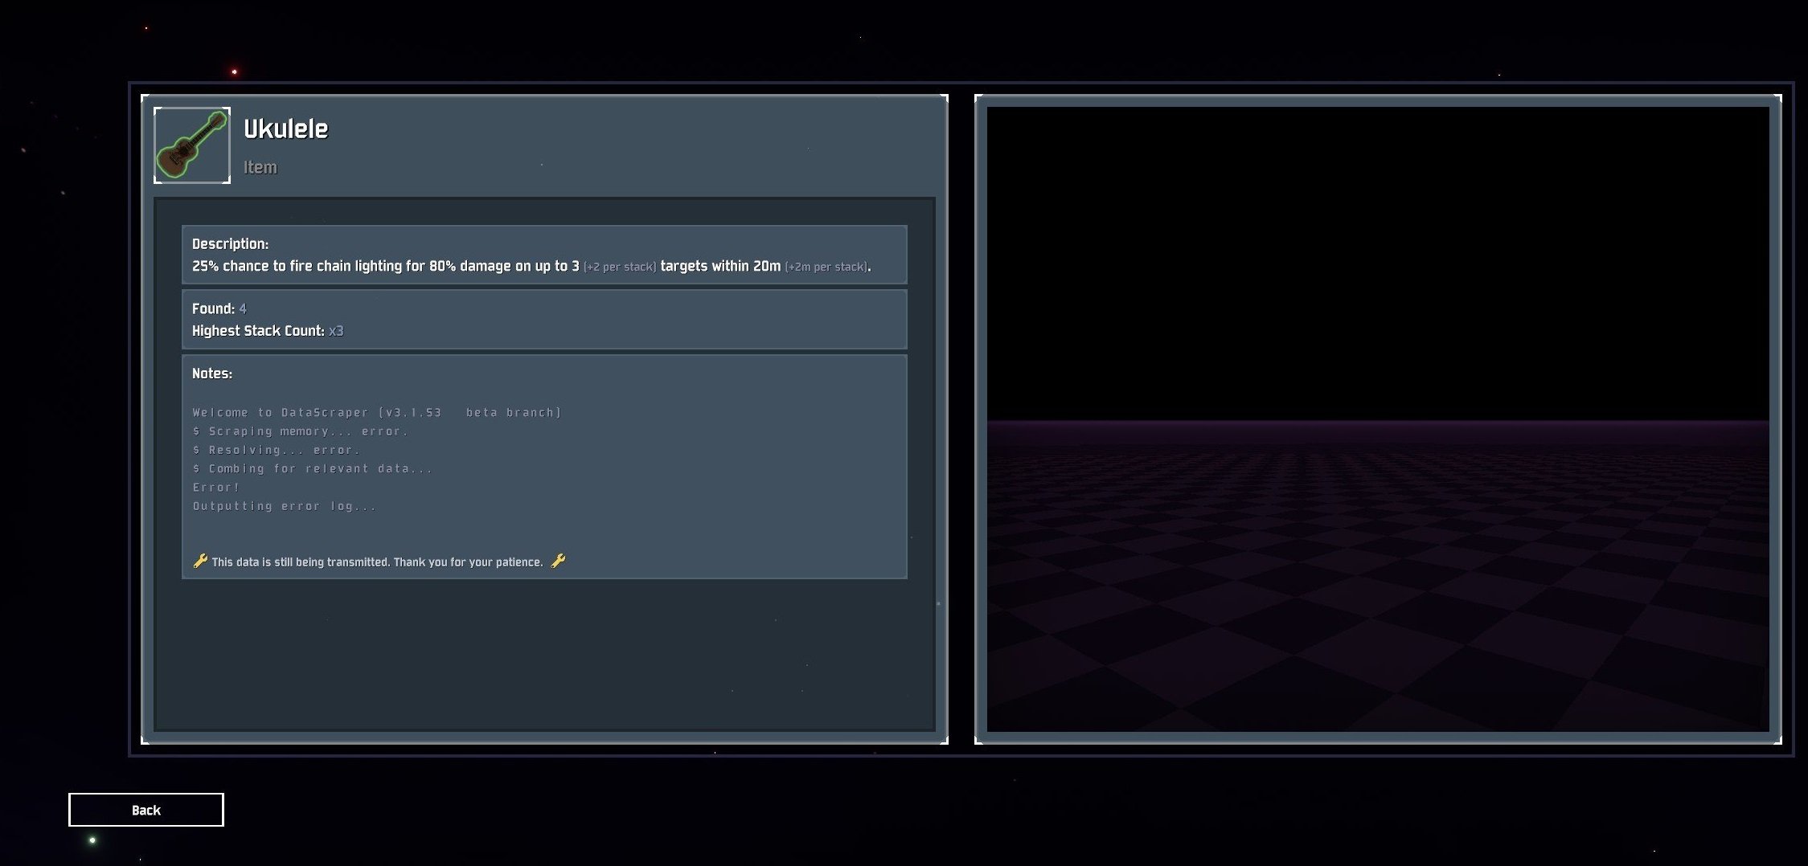Click the right wrench icon after 'patience.'
Viewport: 1808px width, 866px height.
click(x=558, y=561)
